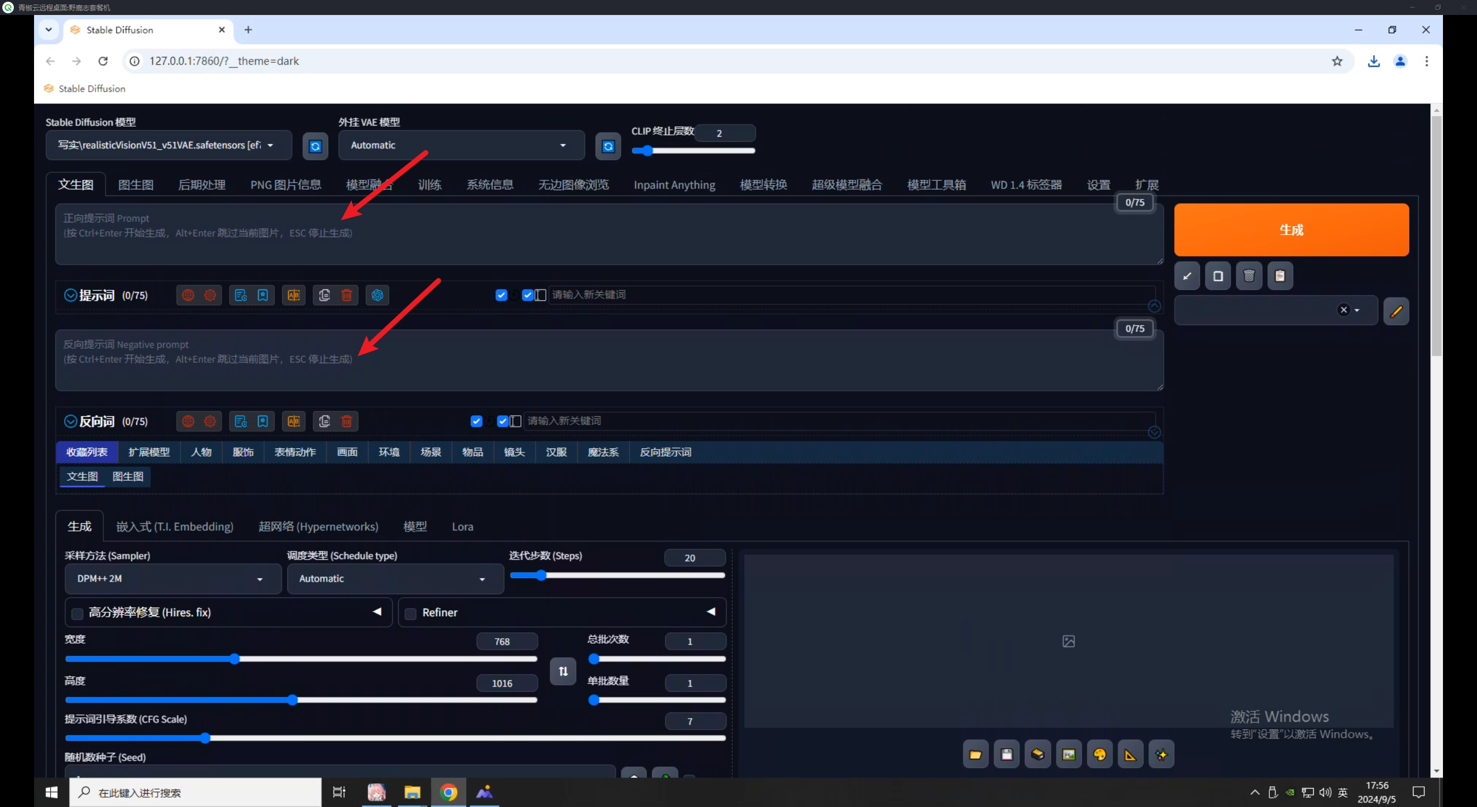Collapse the 提示词 section circle chevron
1477x807 pixels.
pos(70,295)
